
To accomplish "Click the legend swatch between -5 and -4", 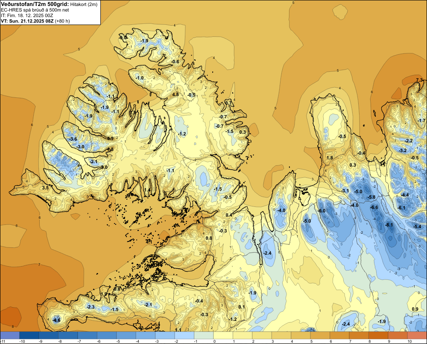I will coord(126,335).
